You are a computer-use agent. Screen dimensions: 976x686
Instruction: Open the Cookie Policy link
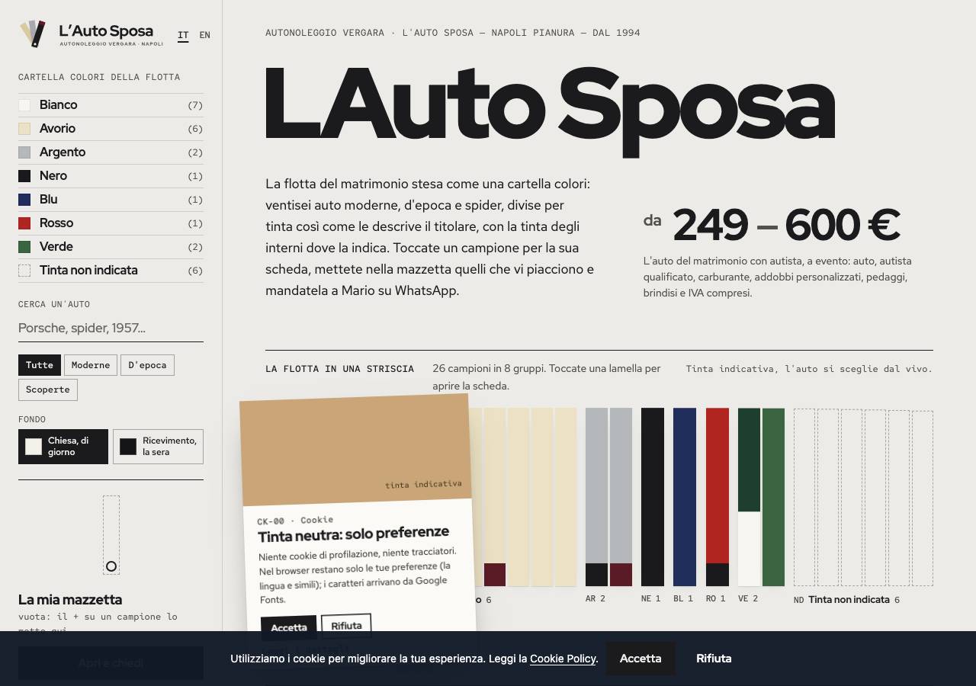pyautogui.click(x=563, y=659)
